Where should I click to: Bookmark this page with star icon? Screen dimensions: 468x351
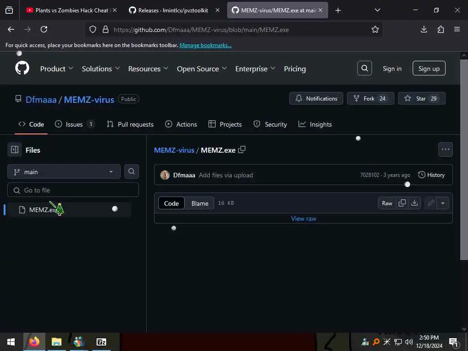click(x=375, y=29)
